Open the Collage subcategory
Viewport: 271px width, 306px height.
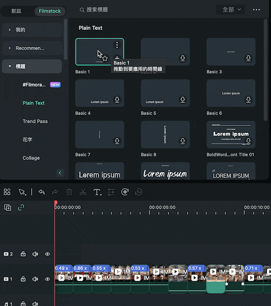click(x=31, y=158)
